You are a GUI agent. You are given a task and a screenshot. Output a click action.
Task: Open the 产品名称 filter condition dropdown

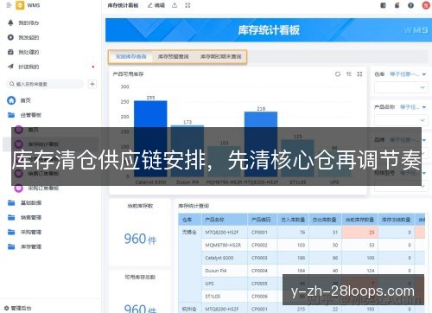pos(413,107)
